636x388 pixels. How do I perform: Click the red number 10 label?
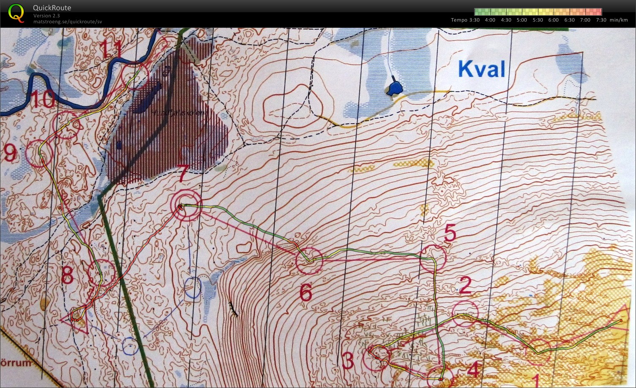pos(43,100)
